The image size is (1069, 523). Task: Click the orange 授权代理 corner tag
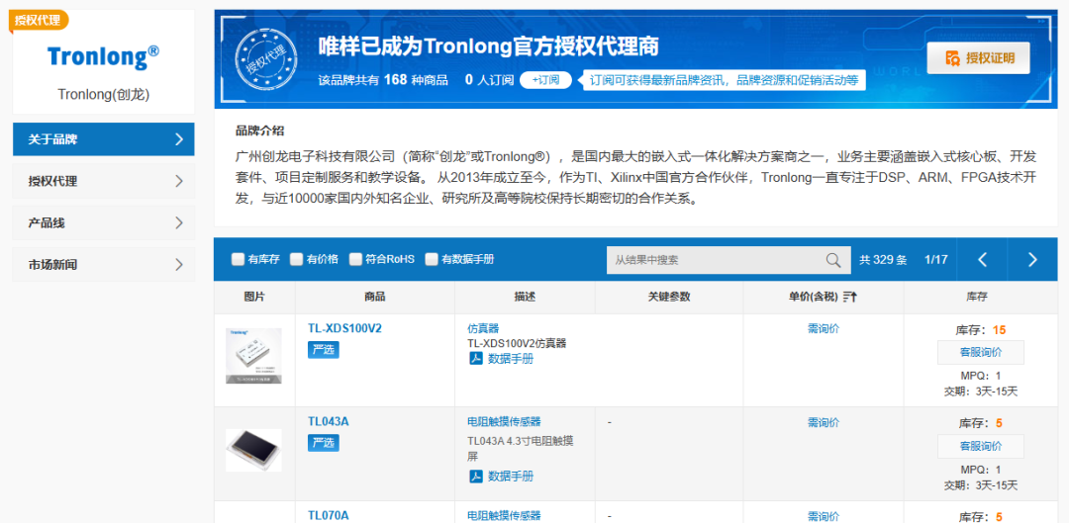(39, 20)
